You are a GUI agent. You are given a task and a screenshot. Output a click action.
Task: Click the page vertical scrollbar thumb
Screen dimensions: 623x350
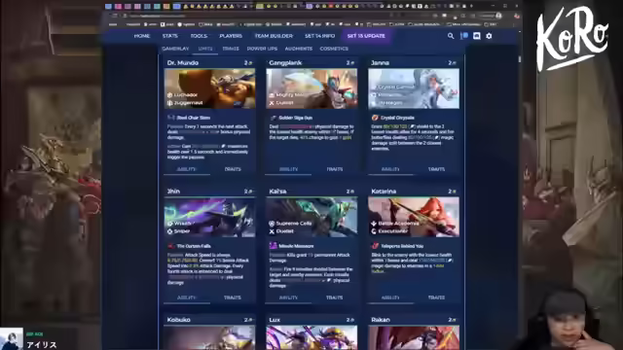[519, 59]
